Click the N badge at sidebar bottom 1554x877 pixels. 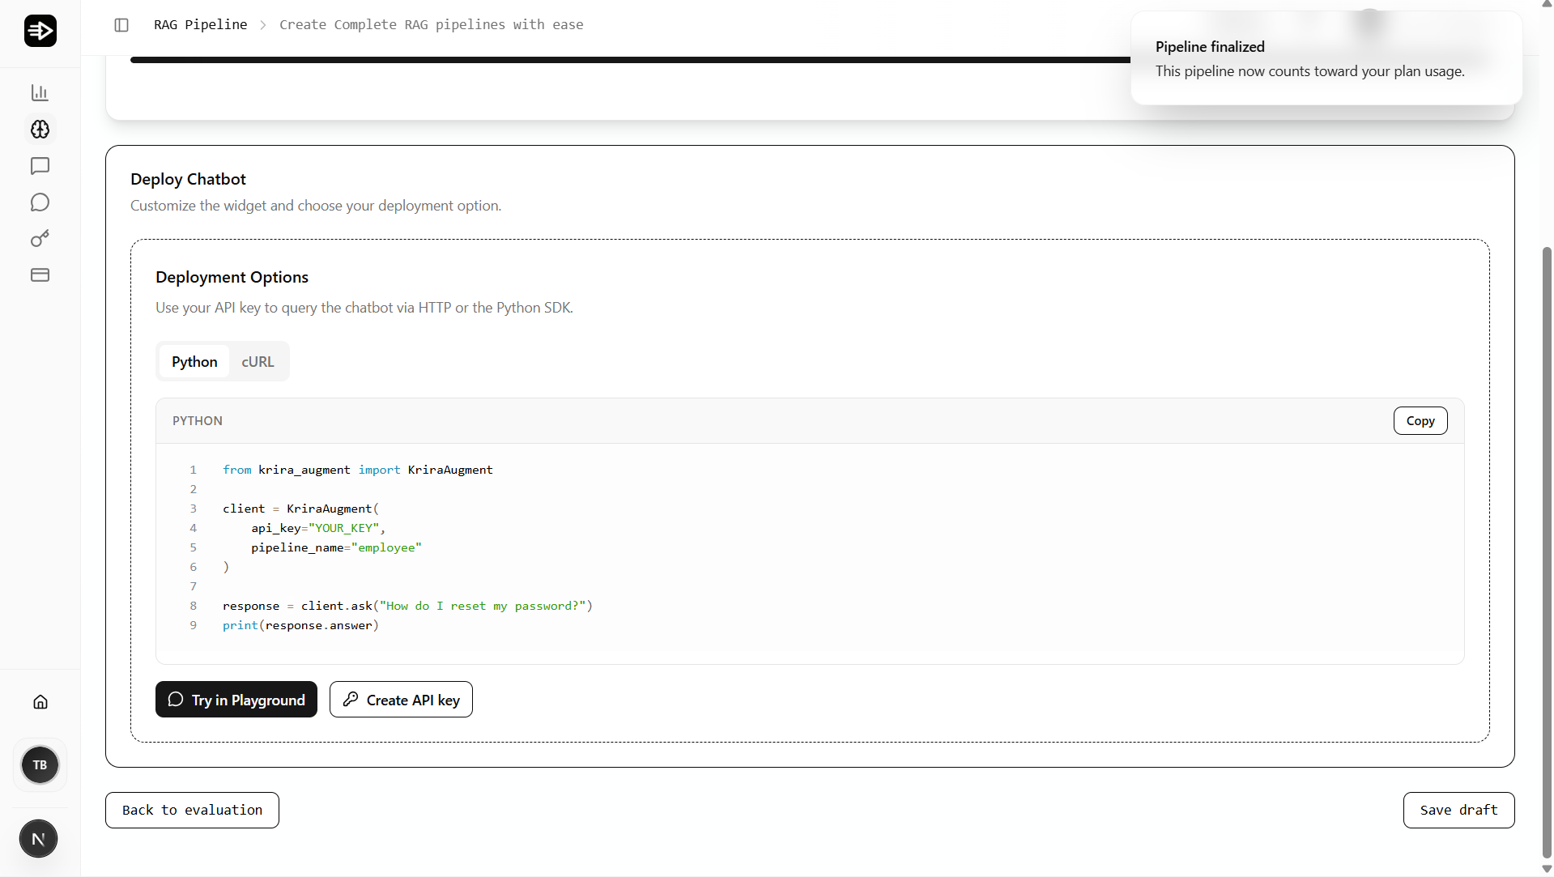pyautogui.click(x=38, y=839)
